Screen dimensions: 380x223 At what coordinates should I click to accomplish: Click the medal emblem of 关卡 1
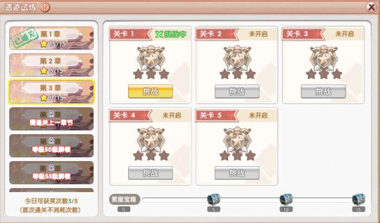click(151, 59)
